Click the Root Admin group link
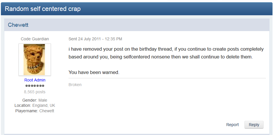This screenshot has width=276, height=135. [35, 80]
